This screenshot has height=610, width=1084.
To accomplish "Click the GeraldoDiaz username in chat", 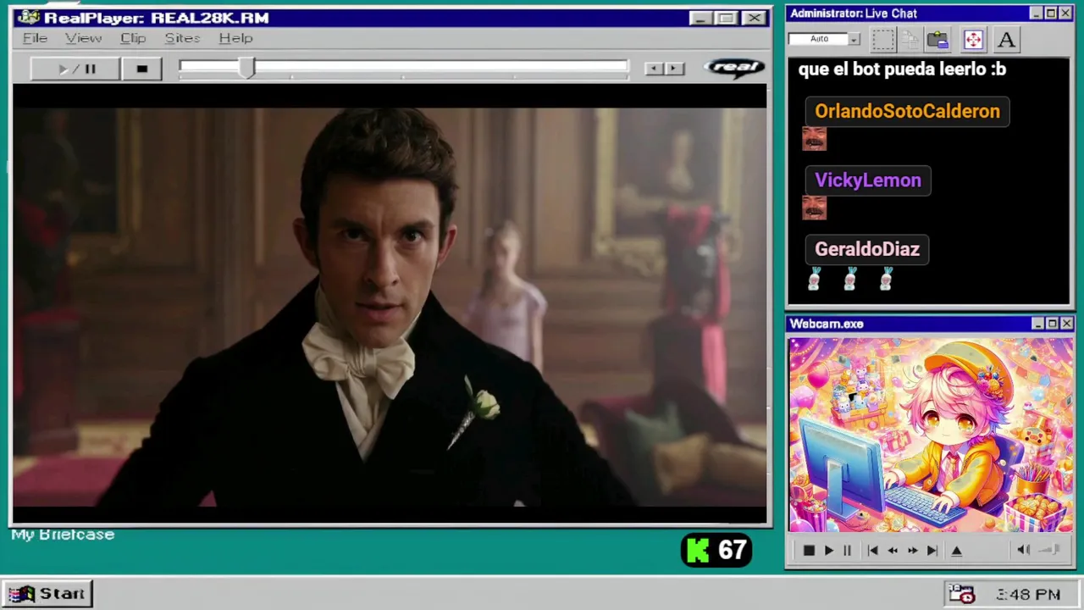I will coord(867,249).
